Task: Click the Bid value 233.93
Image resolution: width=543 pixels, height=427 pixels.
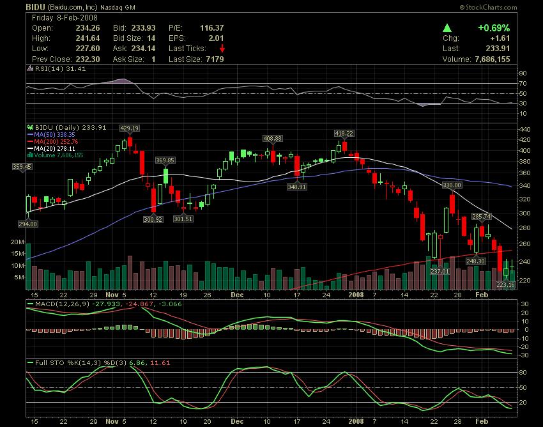Action: (143, 28)
